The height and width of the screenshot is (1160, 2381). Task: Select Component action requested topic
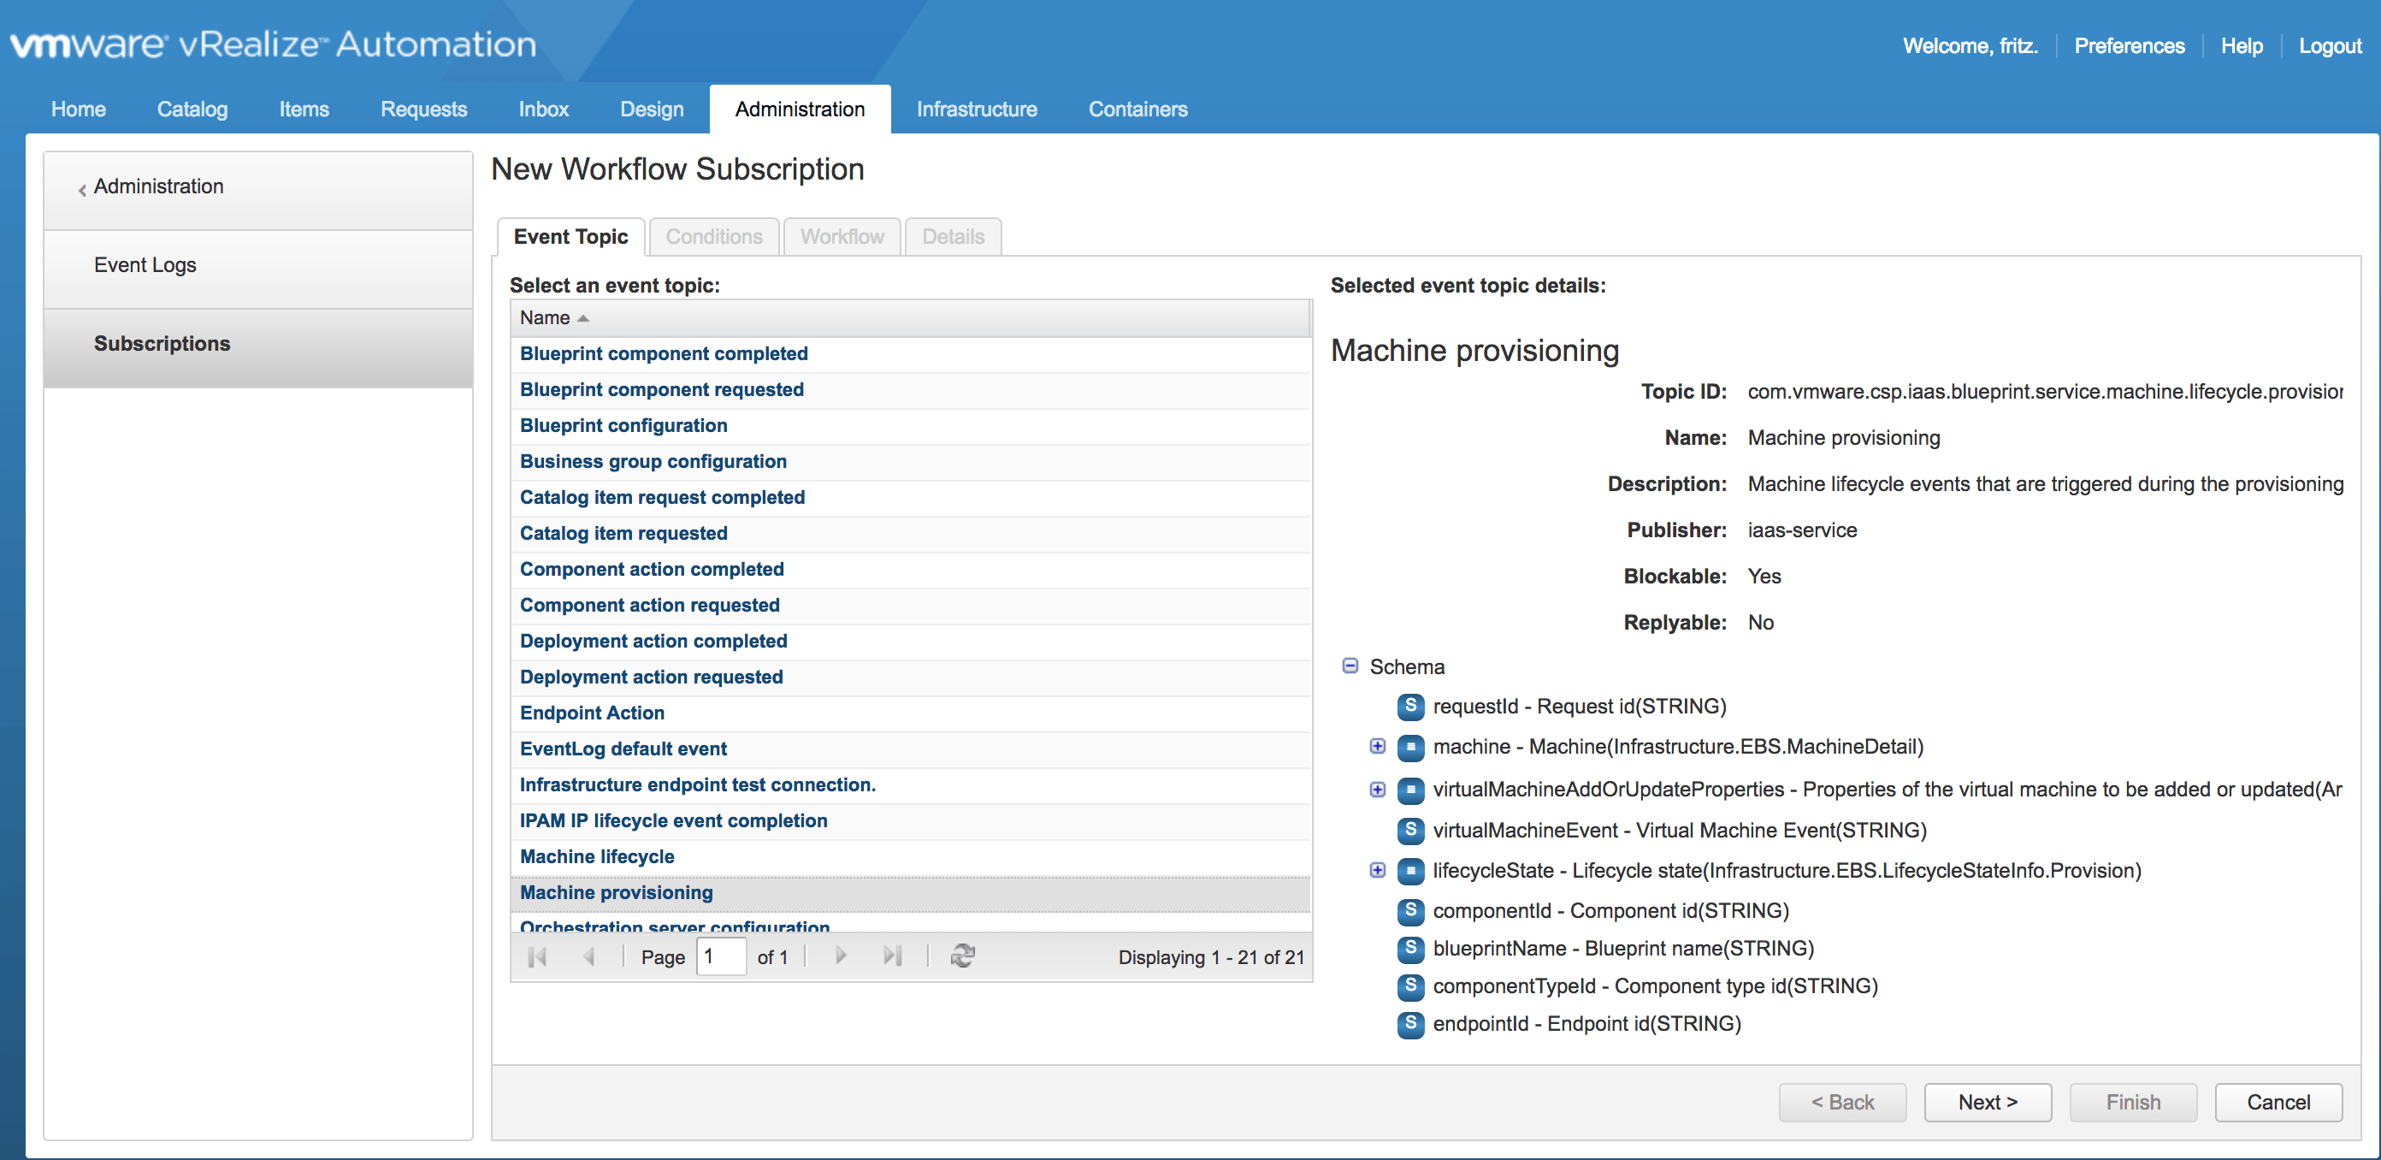pyautogui.click(x=911, y=607)
